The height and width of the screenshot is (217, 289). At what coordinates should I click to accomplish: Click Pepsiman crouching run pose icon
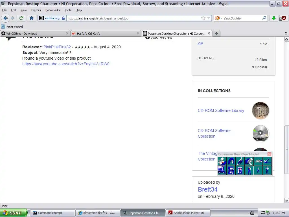(x=240, y=161)
